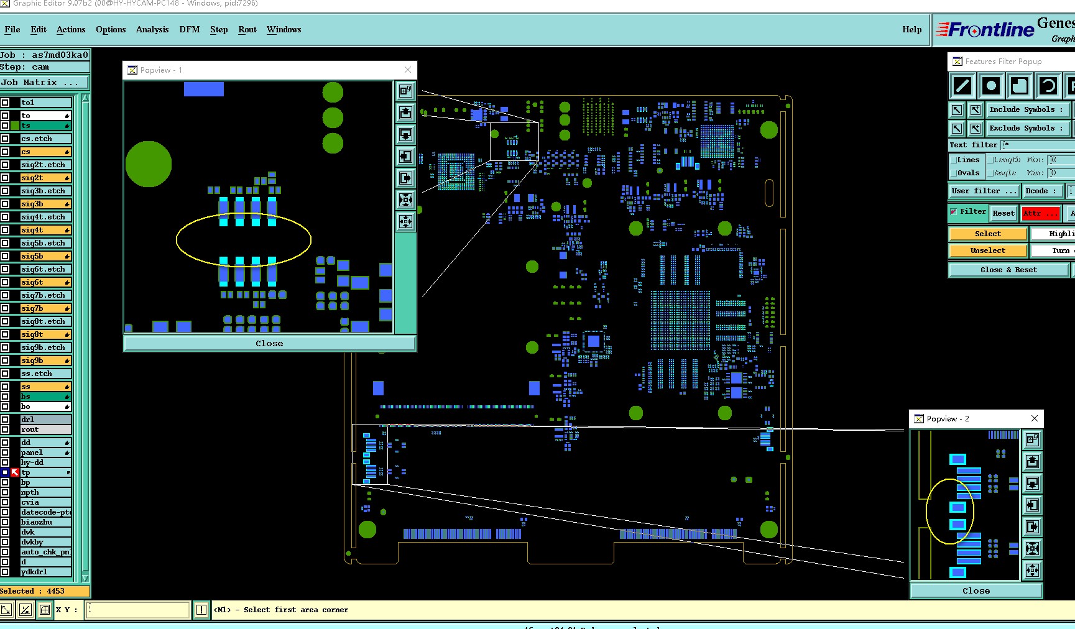Image resolution: width=1075 pixels, height=629 pixels.
Task: Open the Exclude Symbols selector
Action: point(1027,129)
